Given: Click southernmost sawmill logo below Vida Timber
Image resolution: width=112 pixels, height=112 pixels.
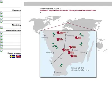Looking at the screenshot, I should point(74,56).
